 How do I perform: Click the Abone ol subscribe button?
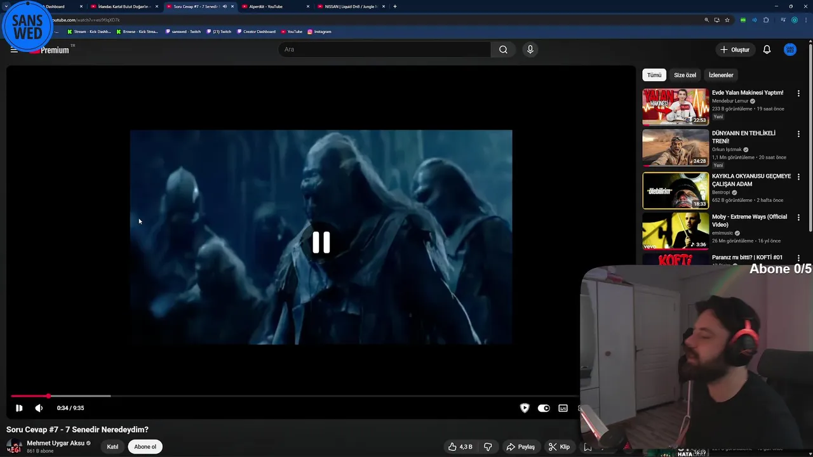pyautogui.click(x=145, y=447)
